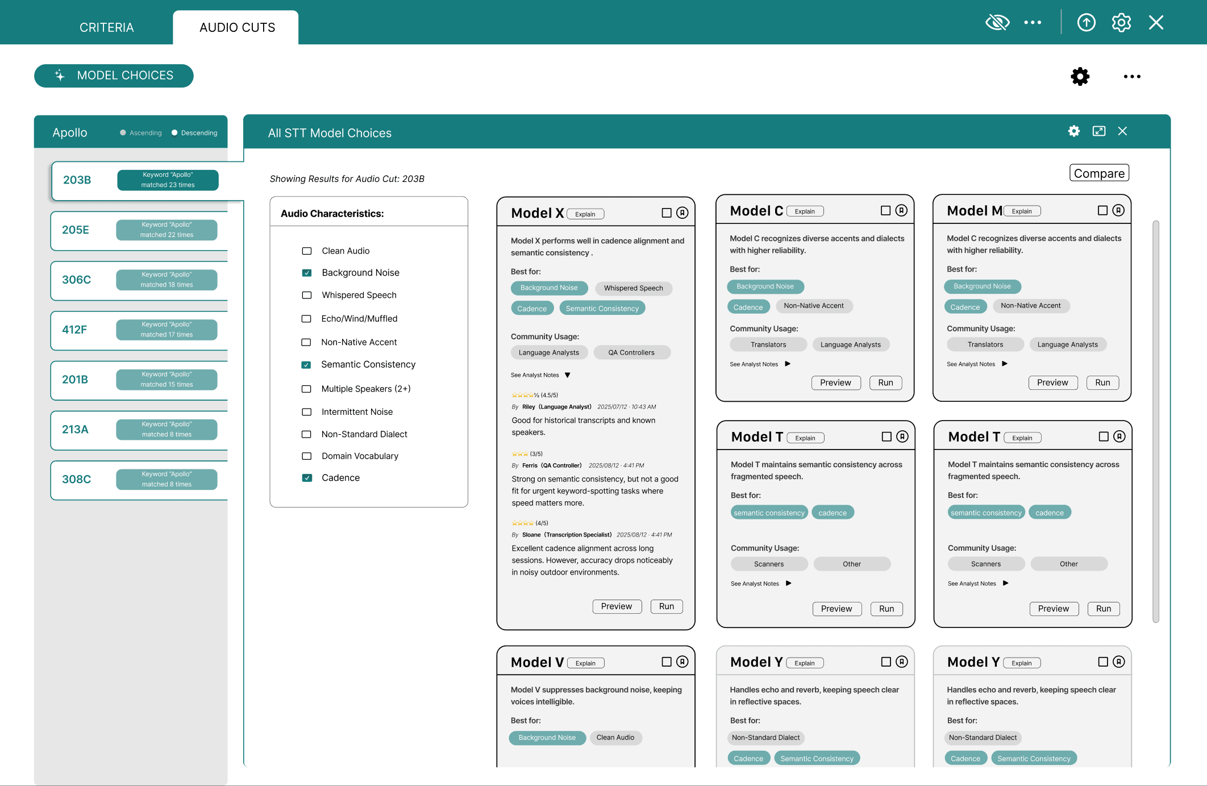Expand the All STT Model Choices panel

tap(1099, 131)
